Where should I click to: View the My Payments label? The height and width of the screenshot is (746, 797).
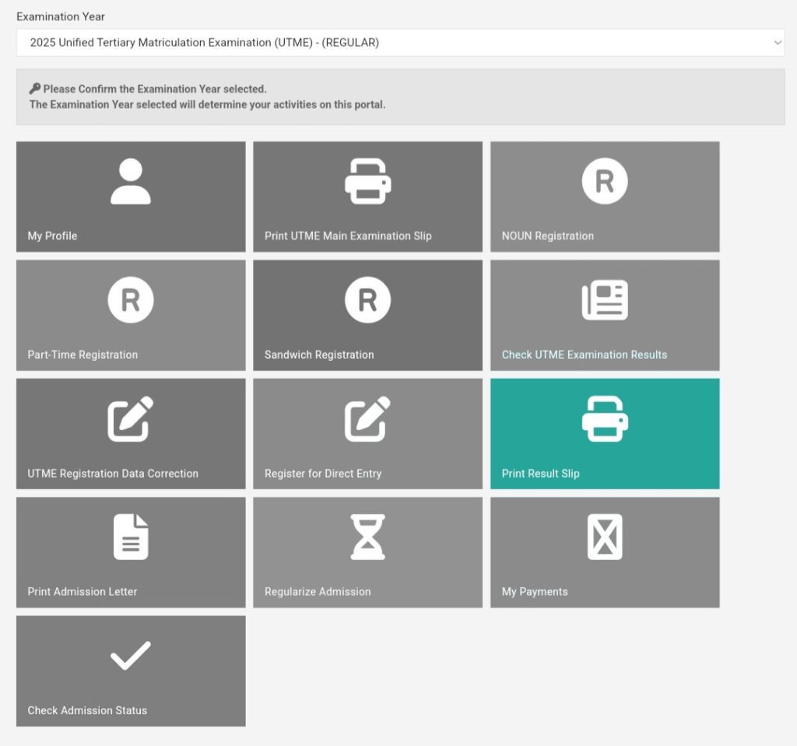point(535,591)
